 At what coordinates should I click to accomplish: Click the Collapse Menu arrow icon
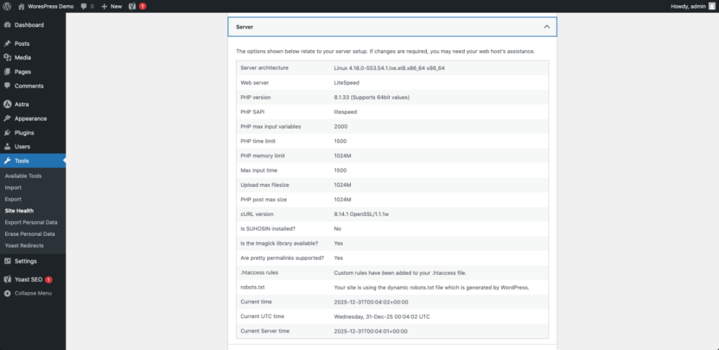tap(7, 293)
